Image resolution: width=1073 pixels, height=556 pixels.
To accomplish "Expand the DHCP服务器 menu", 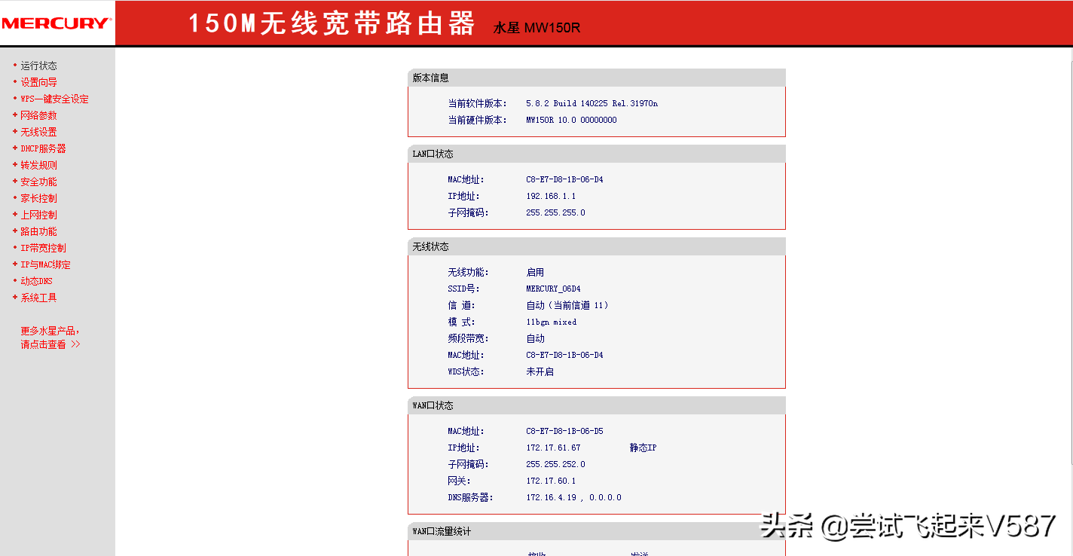I will coord(43,148).
